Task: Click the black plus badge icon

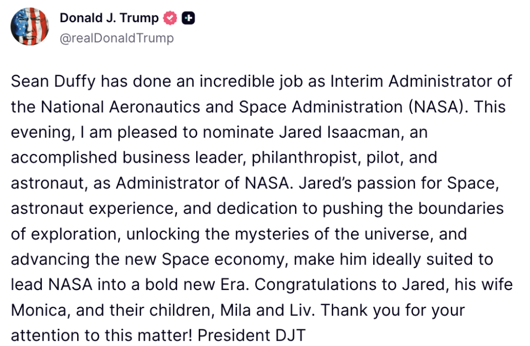Action: (188, 18)
